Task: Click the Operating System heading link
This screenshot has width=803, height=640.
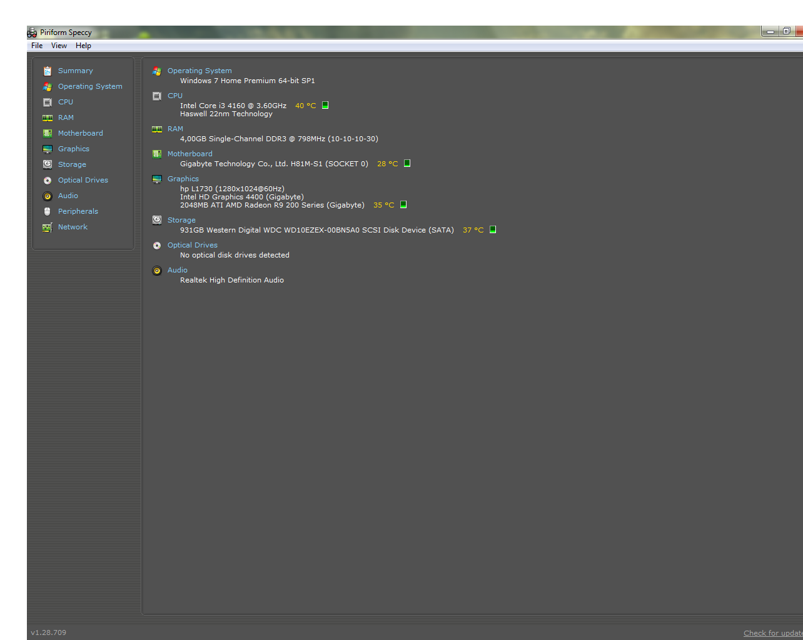Action: point(199,71)
